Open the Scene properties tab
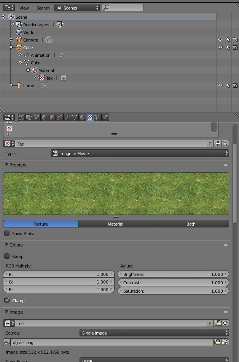The width and height of the screenshot is (239, 362). (x=37, y=117)
